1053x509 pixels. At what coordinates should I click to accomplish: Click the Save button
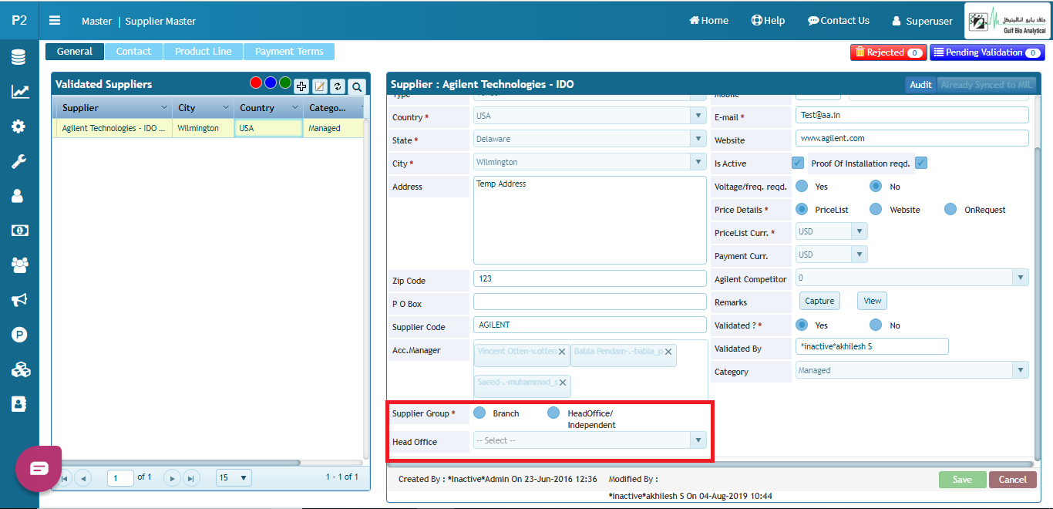pyautogui.click(x=962, y=479)
